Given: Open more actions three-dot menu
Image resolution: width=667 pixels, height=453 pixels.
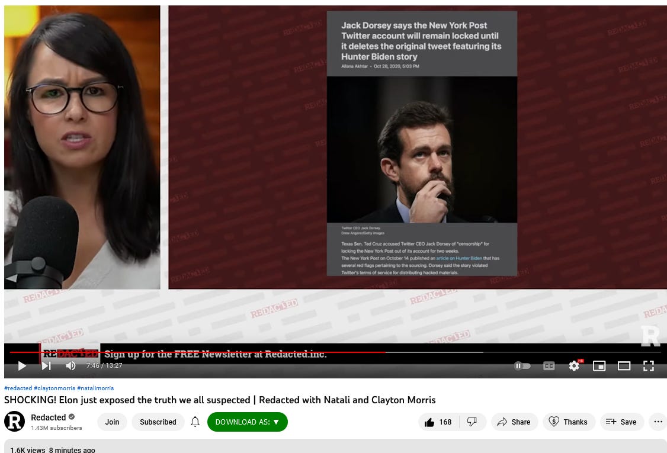Looking at the screenshot, I should (658, 422).
